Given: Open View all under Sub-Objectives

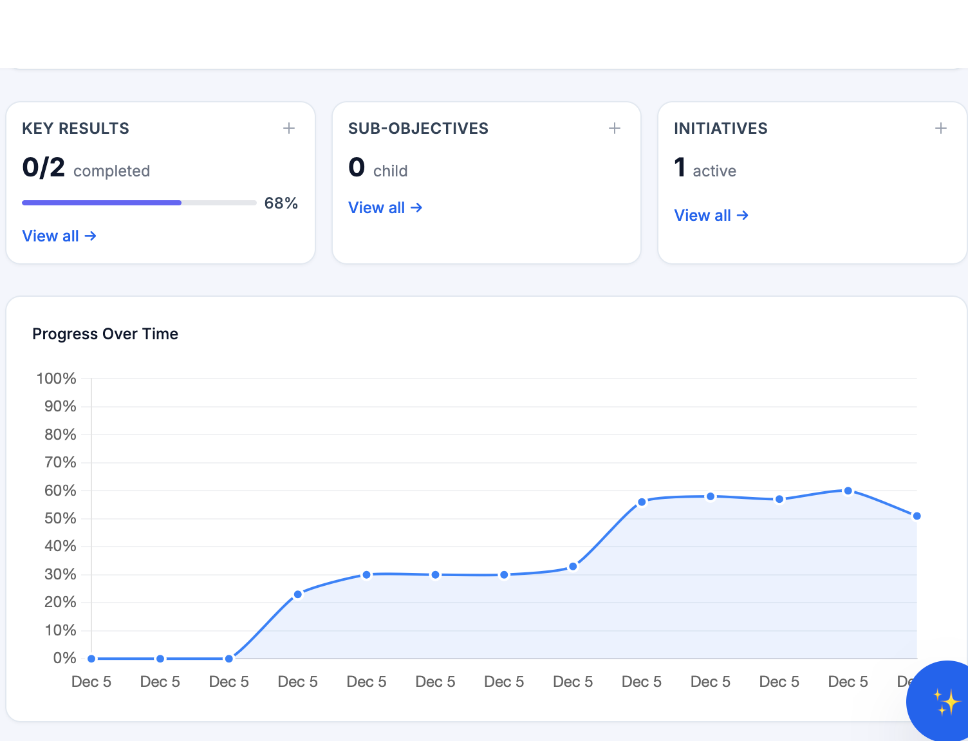Looking at the screenshot, I should 377,207.
